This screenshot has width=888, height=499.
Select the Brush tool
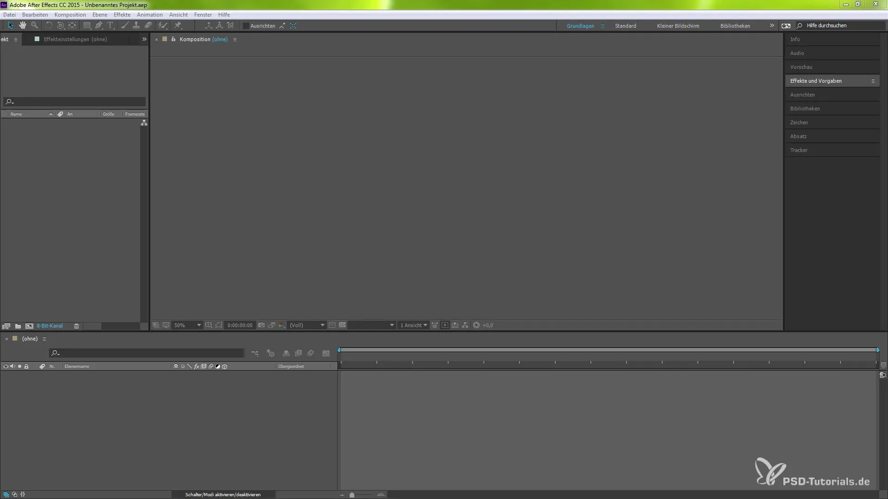click(x=124, y=25)
